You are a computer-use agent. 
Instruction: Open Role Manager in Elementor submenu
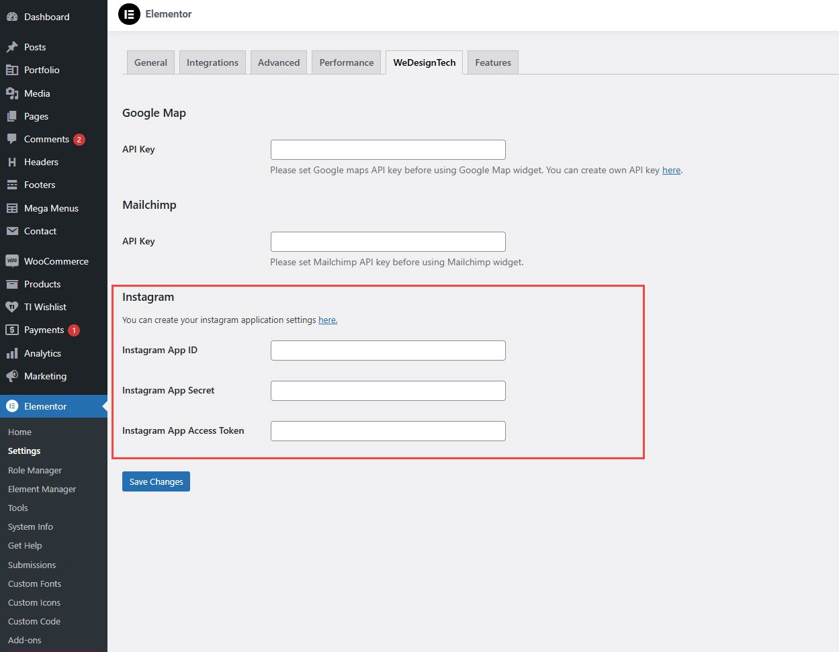pyautogui.click(x=35, y=470)
